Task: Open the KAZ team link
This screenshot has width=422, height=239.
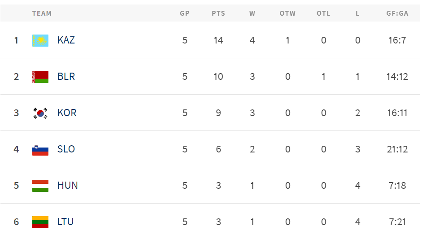Action: point(66,40)
